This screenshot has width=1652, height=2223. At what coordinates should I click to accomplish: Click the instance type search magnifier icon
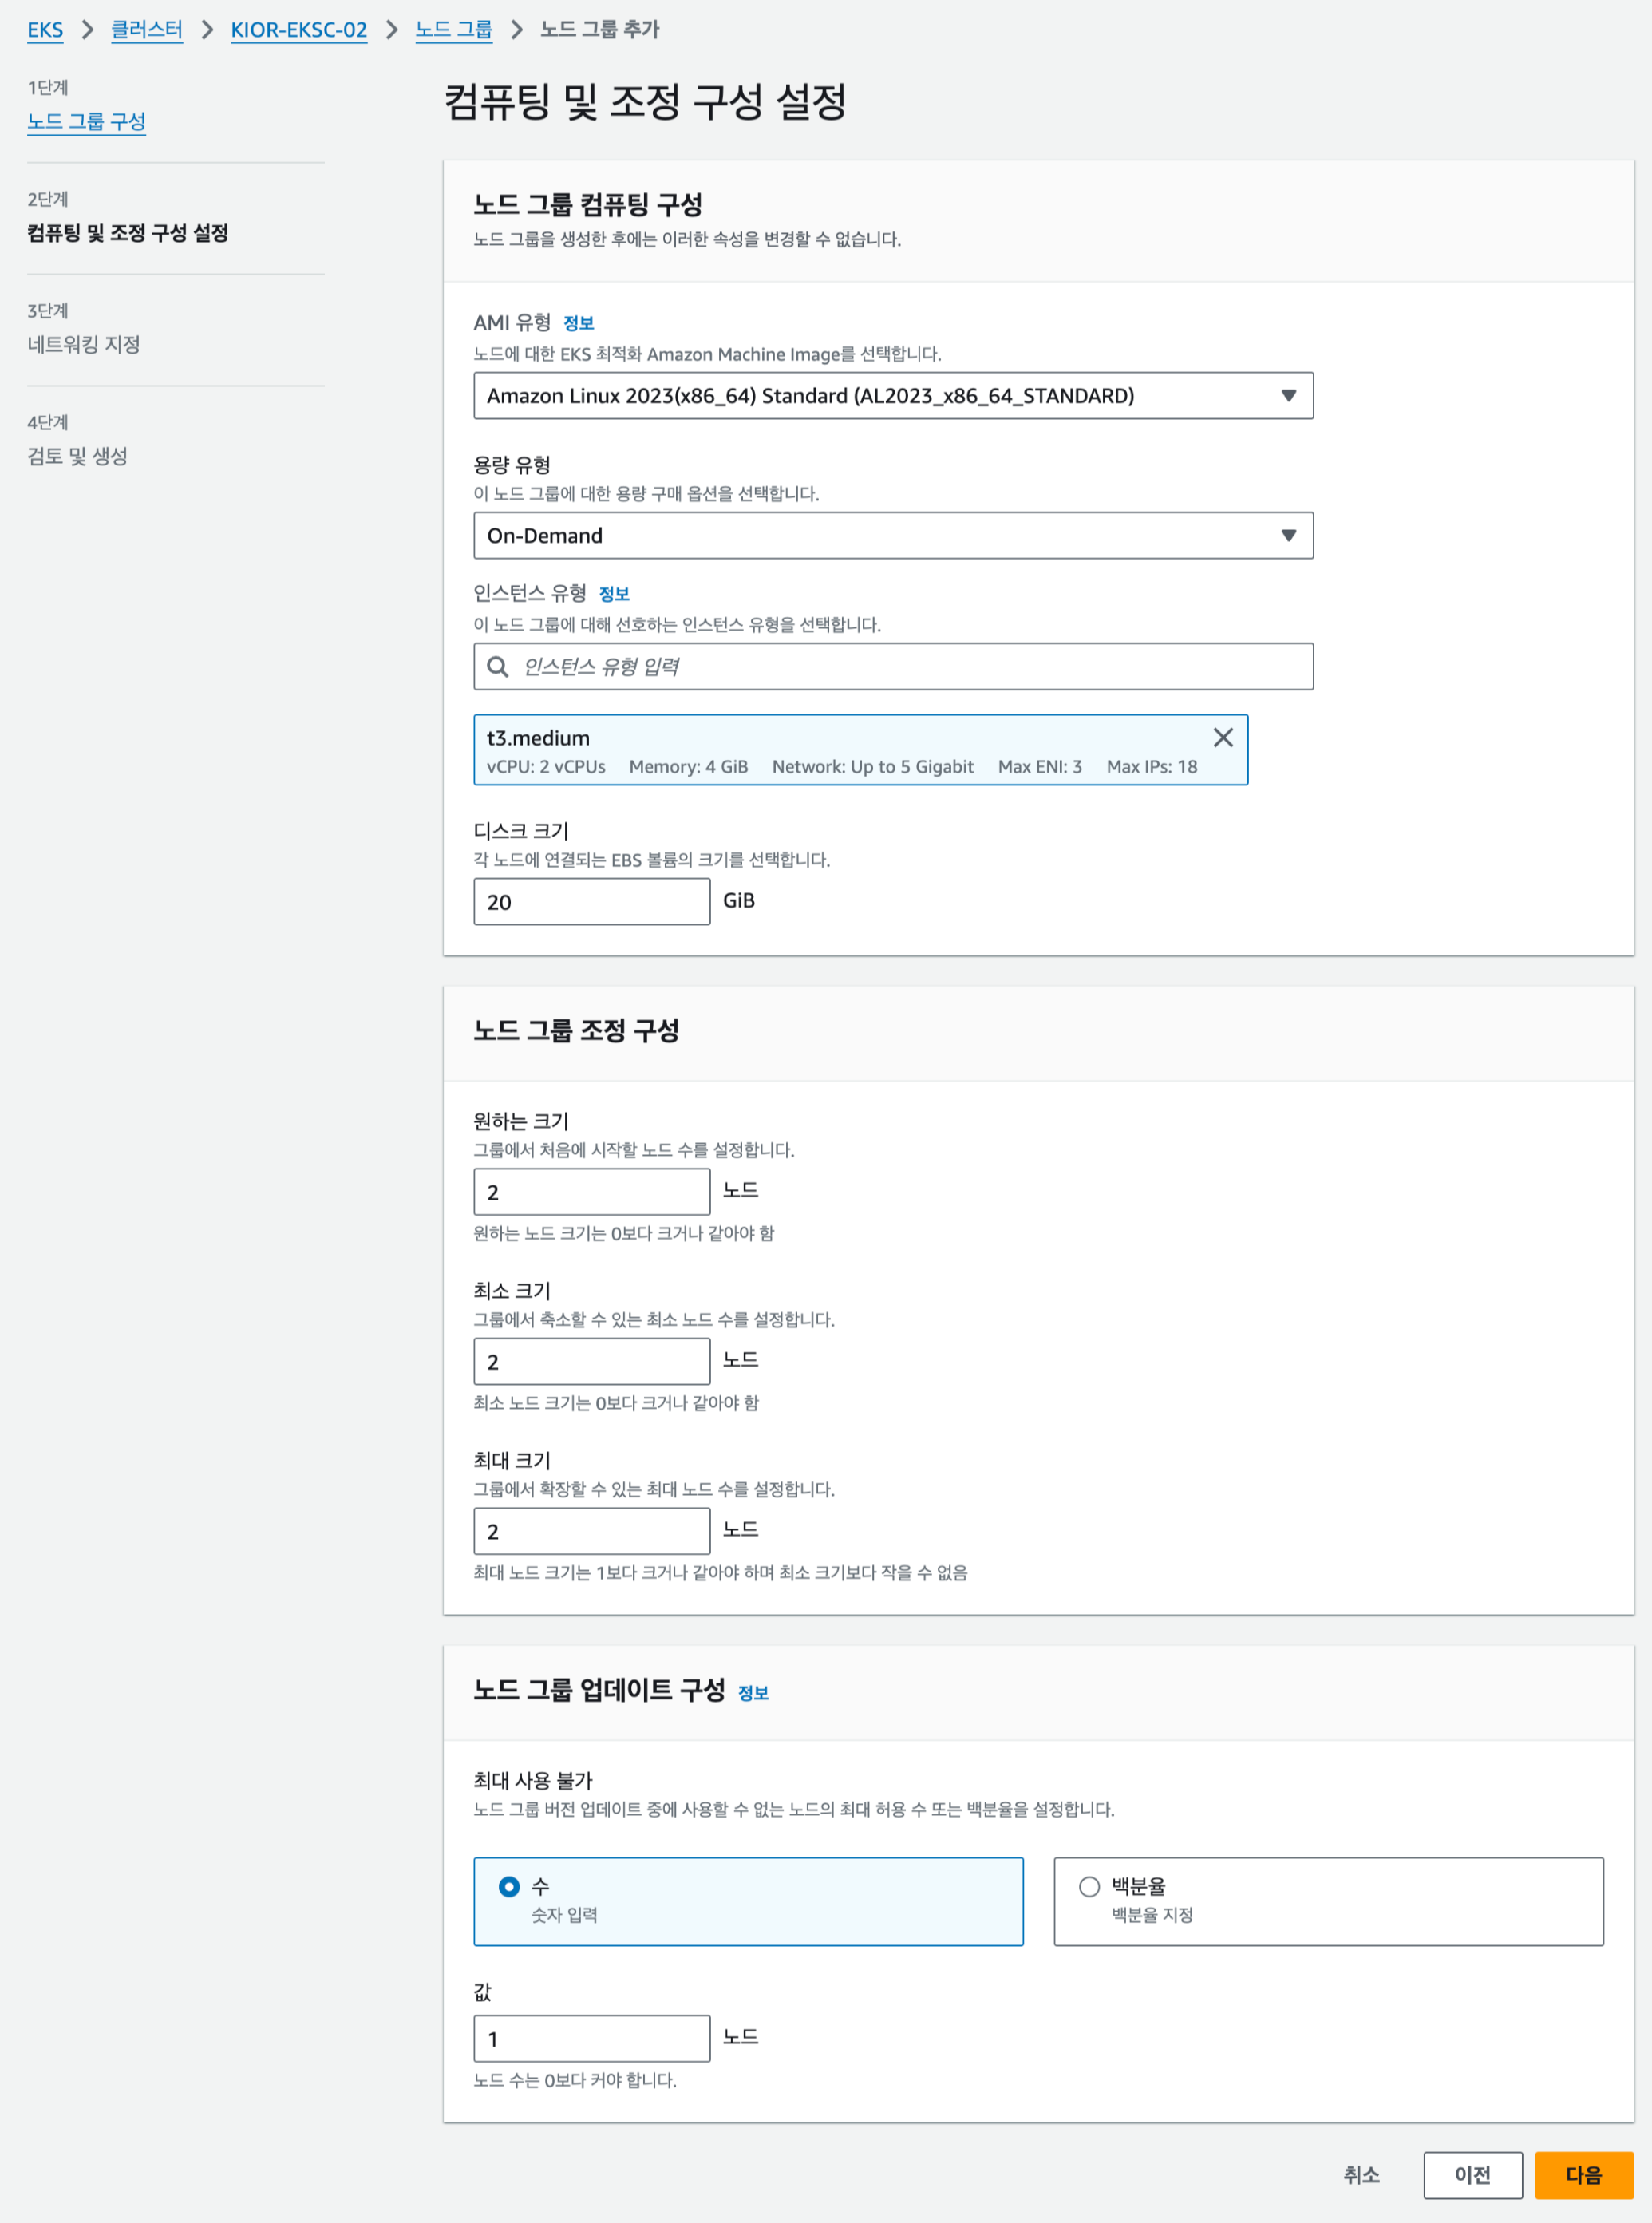pyautogui.click(x=497, y=666)
